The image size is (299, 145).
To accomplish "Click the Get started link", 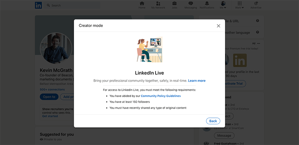I will [x=50, y=116].
